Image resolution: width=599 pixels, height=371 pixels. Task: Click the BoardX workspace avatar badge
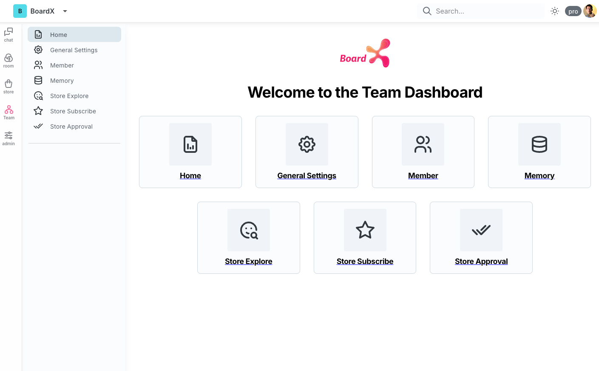coord(20,11)
